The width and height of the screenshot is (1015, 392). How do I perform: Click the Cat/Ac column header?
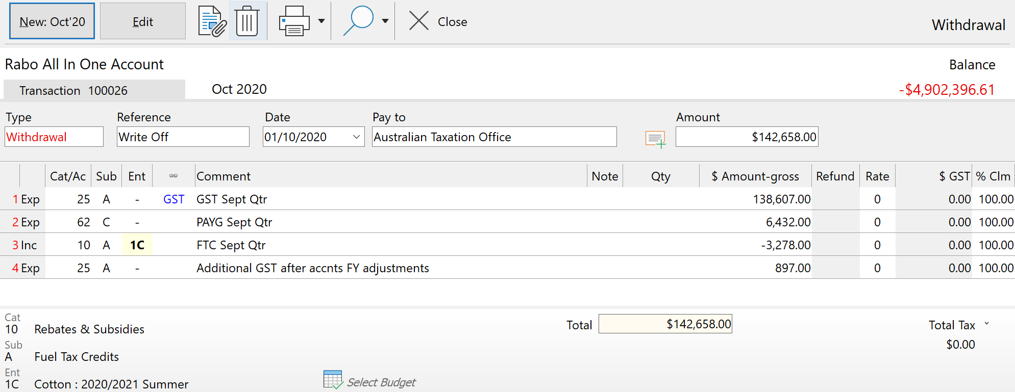[68, 176]
